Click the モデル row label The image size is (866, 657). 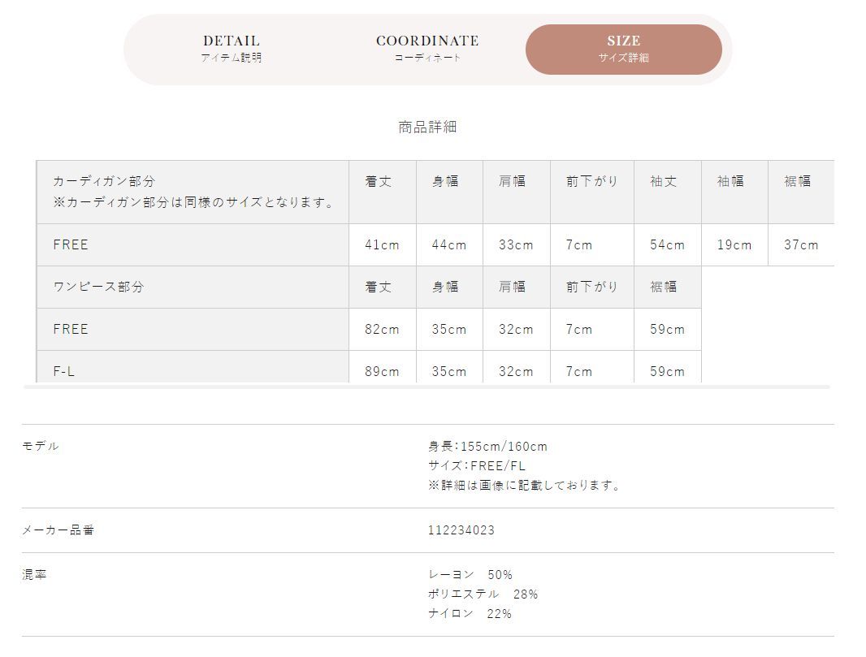pyautogui.click(x=41, y=446)
